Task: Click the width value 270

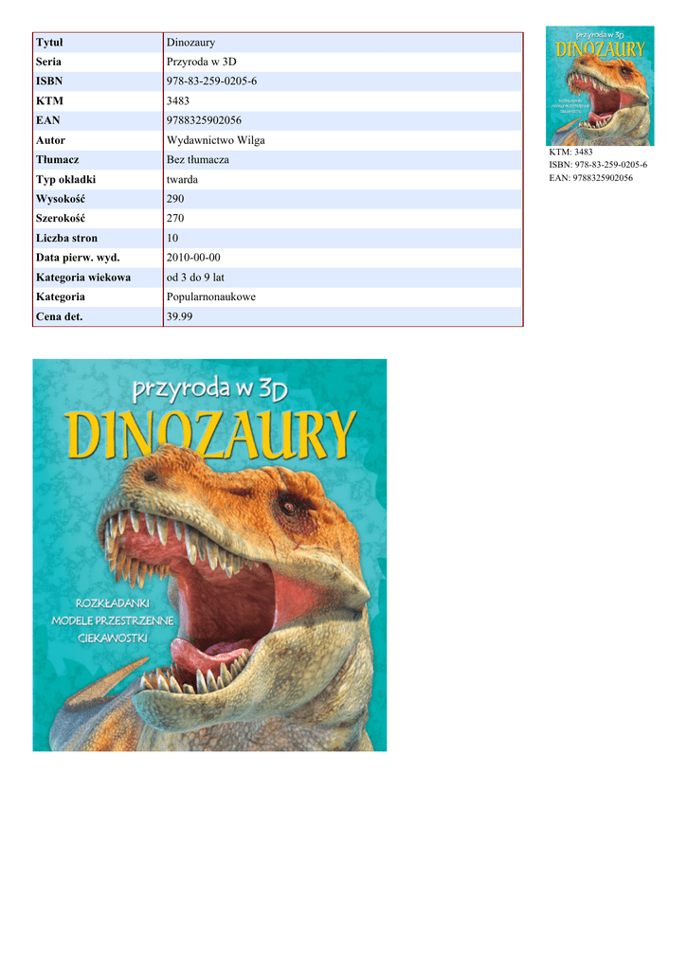Action: [x=175, y=218]
